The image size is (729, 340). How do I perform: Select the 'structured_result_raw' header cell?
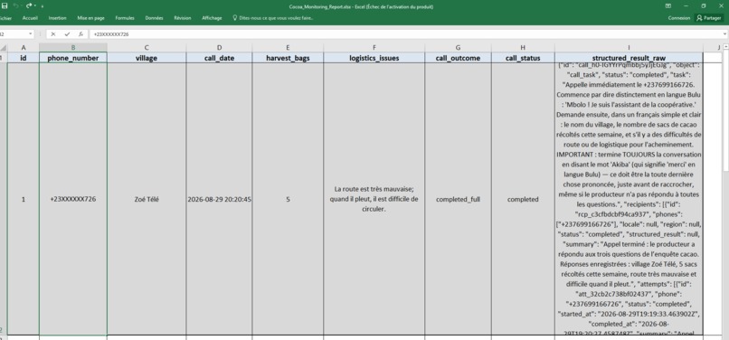tap(629, 58)
